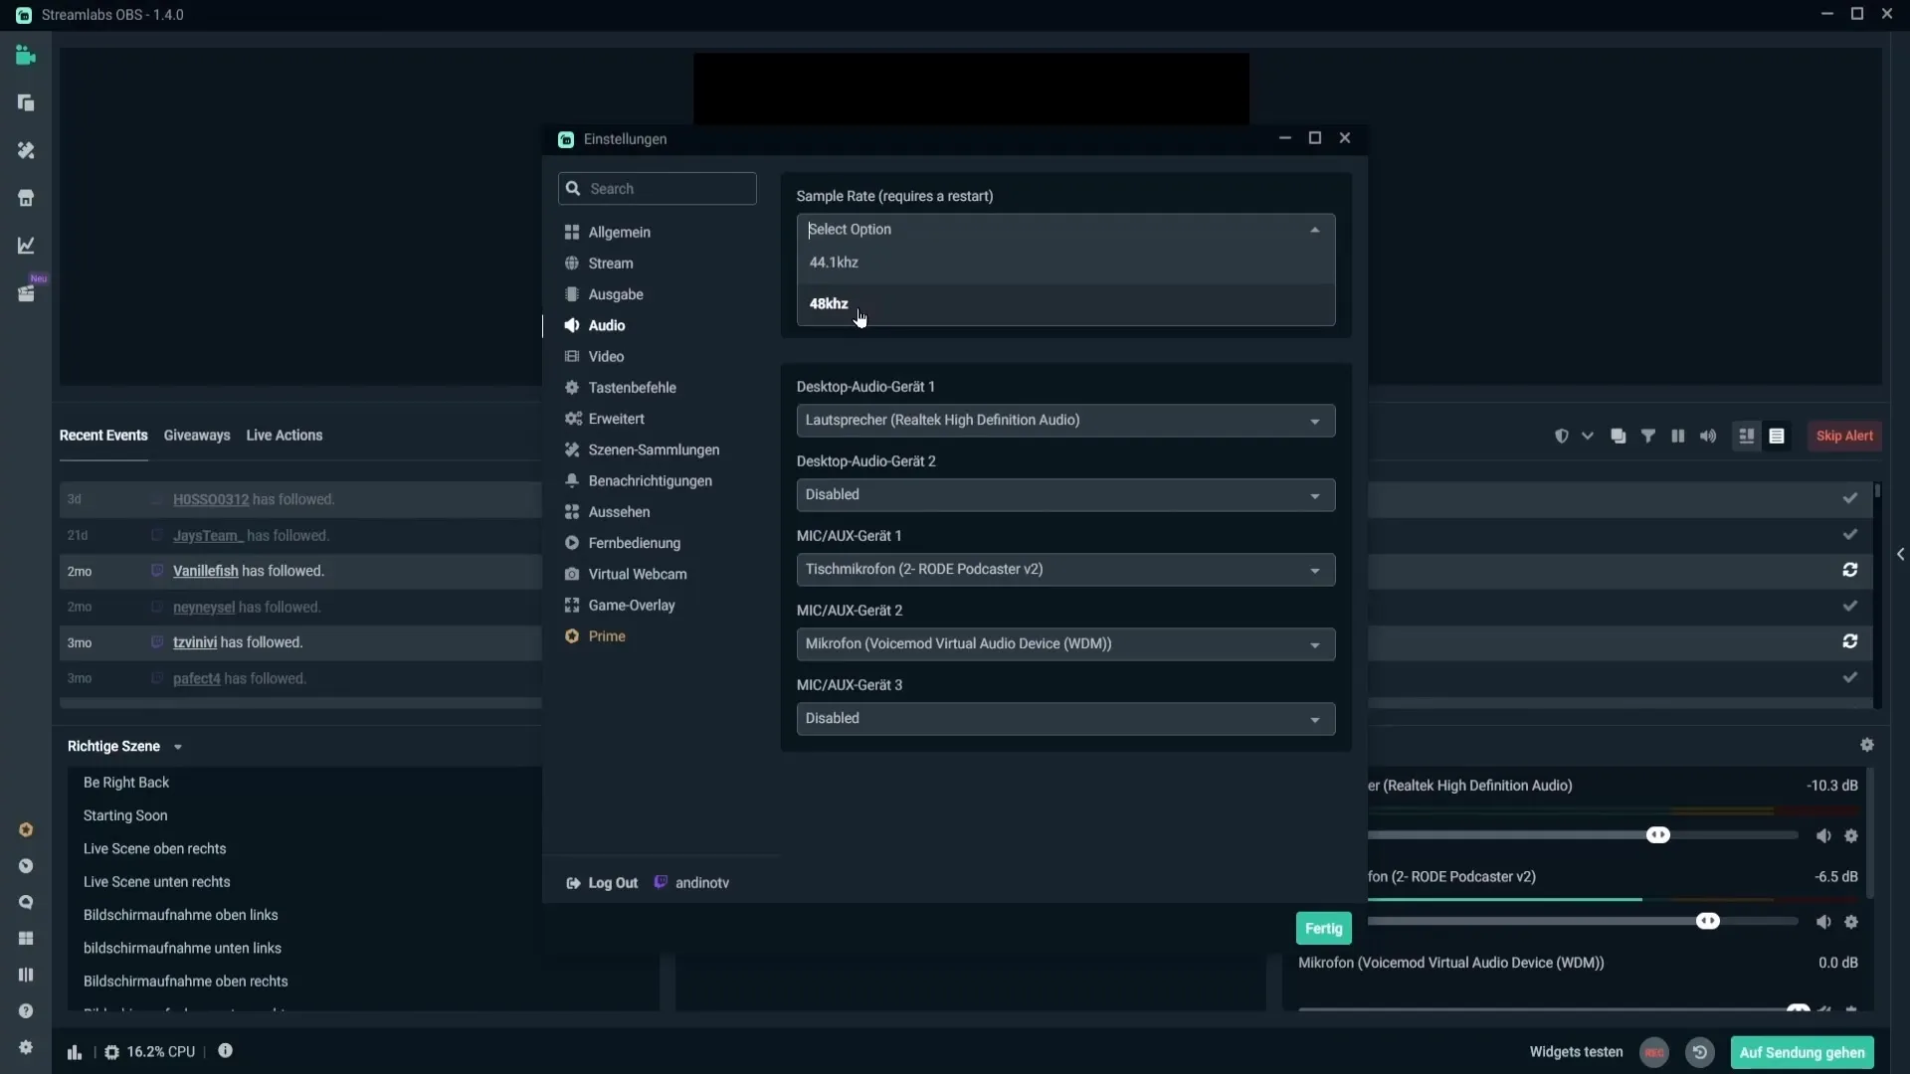Click the Log Out button
Image resolution: width=1910 pixels, height=1074 pixels.
[604, 882]
